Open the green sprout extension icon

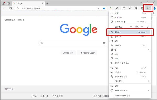coord(111,8)
